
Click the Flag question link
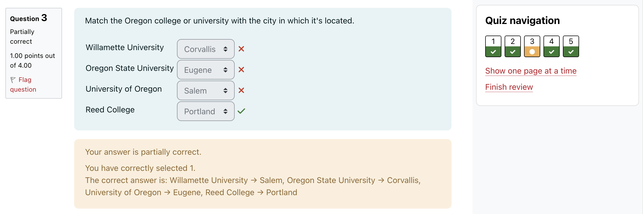pyautogui.click(x=23, y=84)
